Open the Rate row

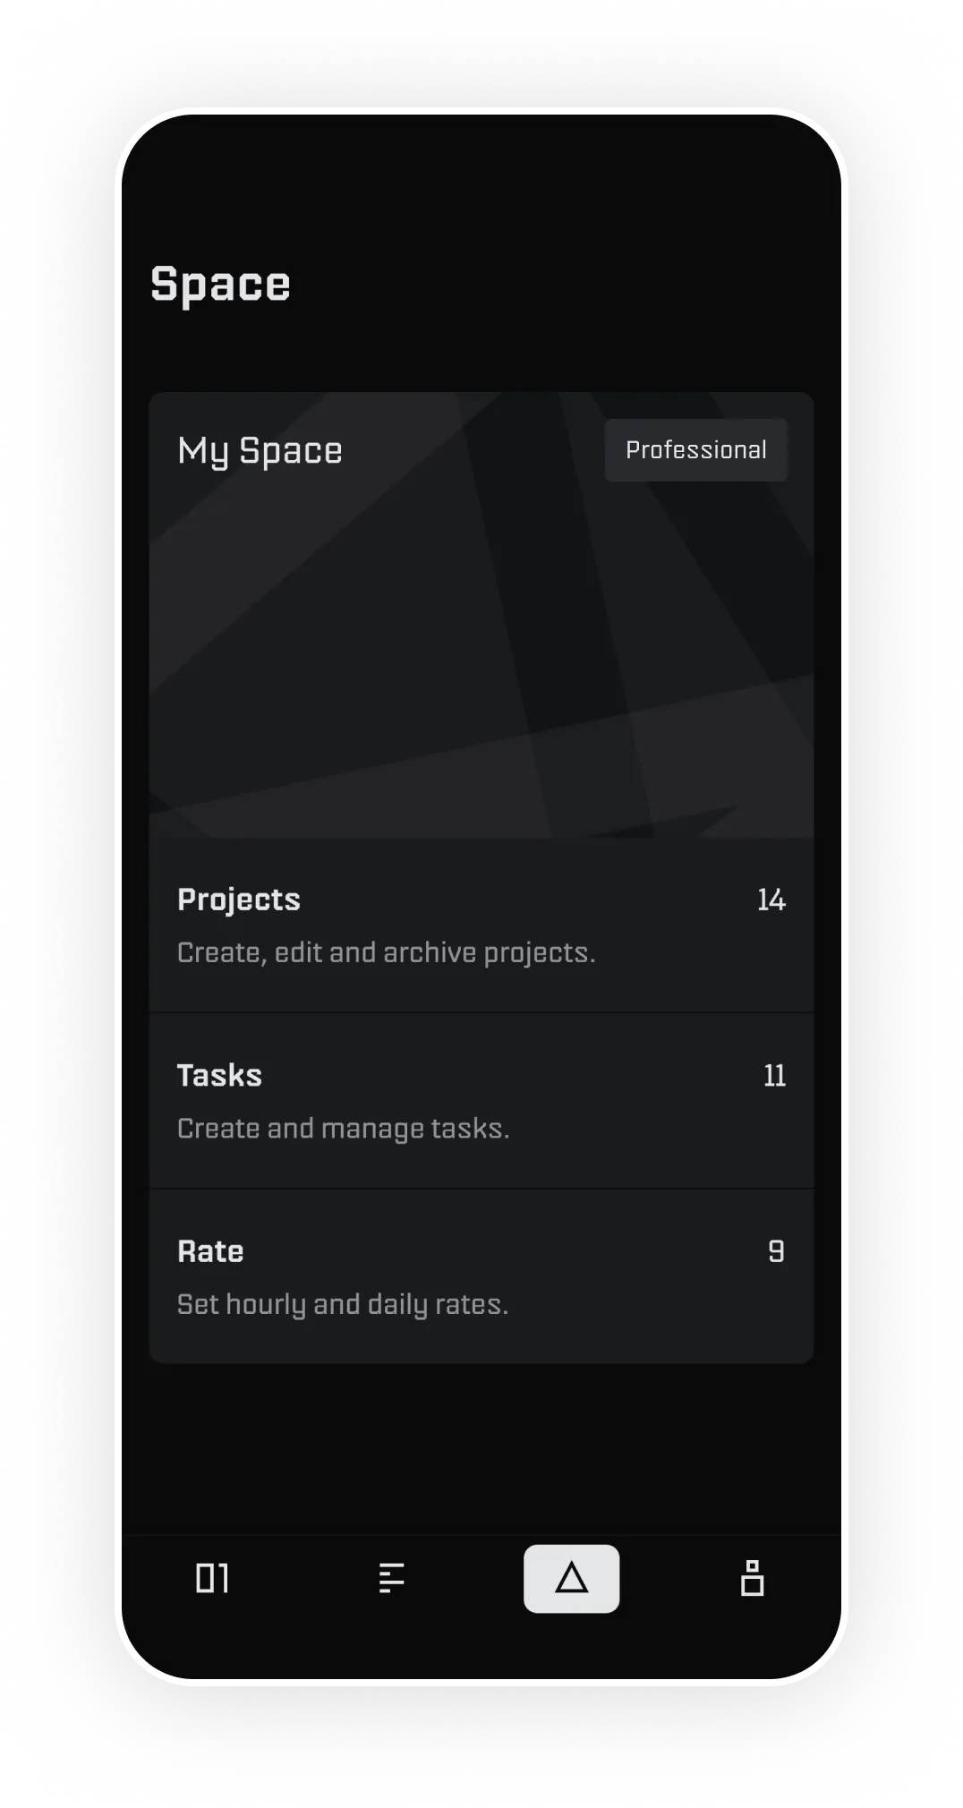coord(481,1276)
